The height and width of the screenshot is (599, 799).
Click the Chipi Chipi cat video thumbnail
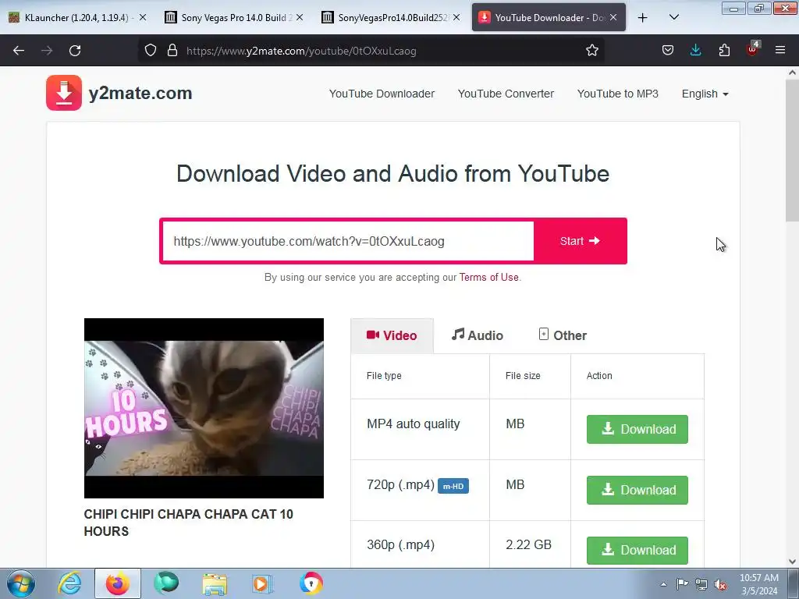[204, 408]
